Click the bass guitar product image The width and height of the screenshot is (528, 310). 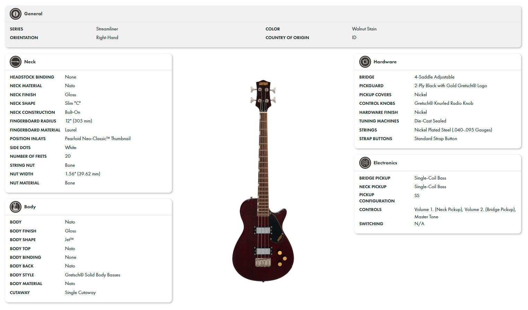(x=263, y=181)
